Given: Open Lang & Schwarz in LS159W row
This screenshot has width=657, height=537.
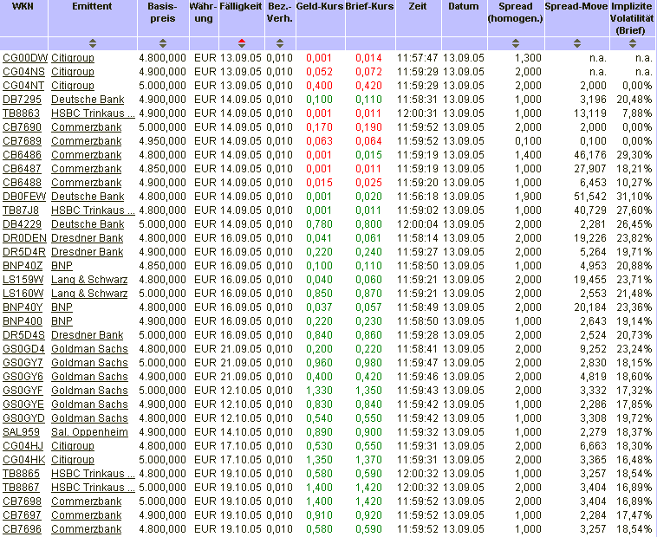Looking at the screenshot, I should tap(89, 279).
